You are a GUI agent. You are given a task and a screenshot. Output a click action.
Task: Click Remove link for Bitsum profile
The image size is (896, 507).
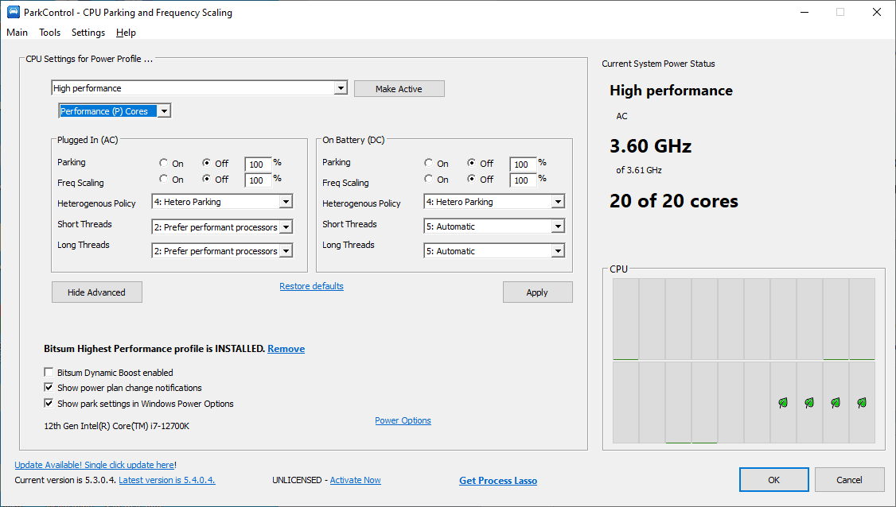[x=286, y=349]
